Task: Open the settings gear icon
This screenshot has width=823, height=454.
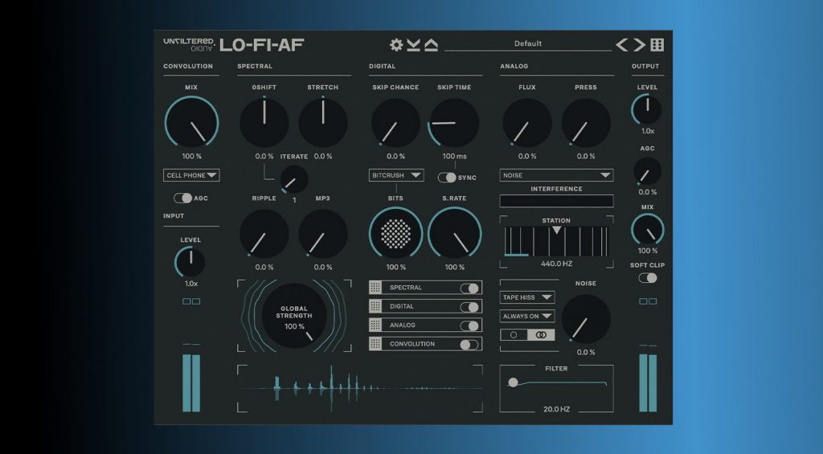Action: (x=396, y=45)
